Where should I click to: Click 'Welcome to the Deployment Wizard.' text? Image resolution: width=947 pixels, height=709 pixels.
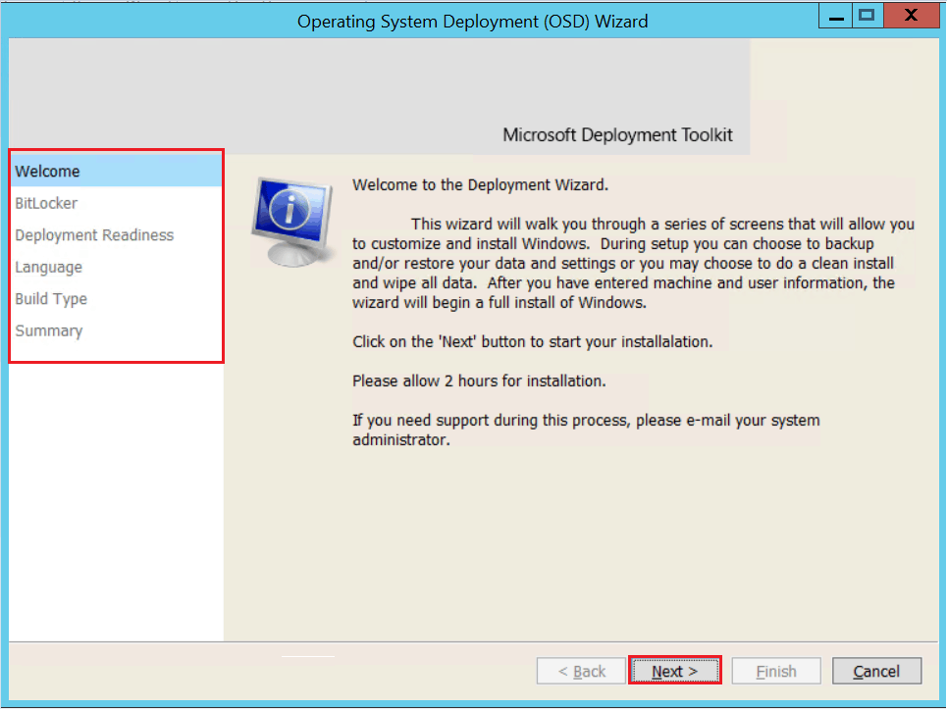(480, 184)
